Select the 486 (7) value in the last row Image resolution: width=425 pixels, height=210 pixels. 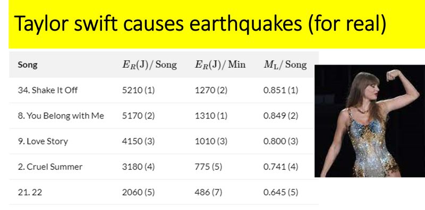208,193
